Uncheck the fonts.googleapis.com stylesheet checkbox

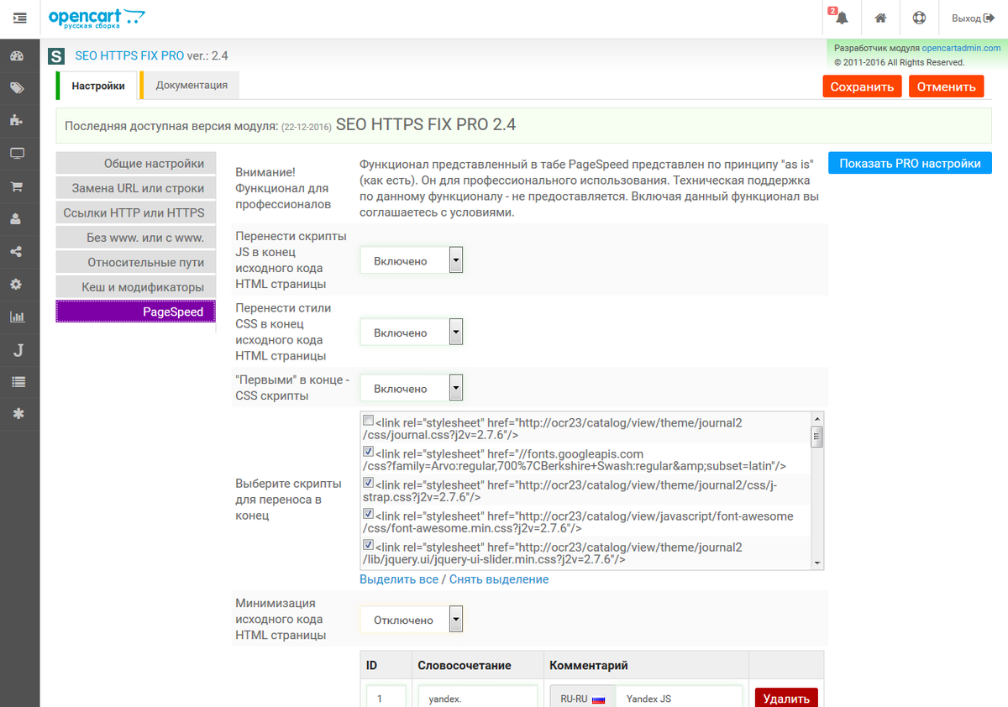(368, 451)
